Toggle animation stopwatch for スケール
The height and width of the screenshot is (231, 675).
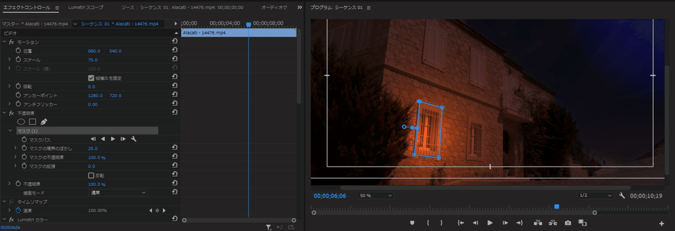click(x=17, y=60)
